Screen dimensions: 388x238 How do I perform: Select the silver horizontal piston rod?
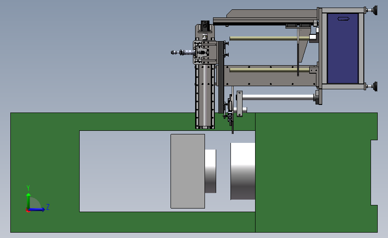coord(278,97)
